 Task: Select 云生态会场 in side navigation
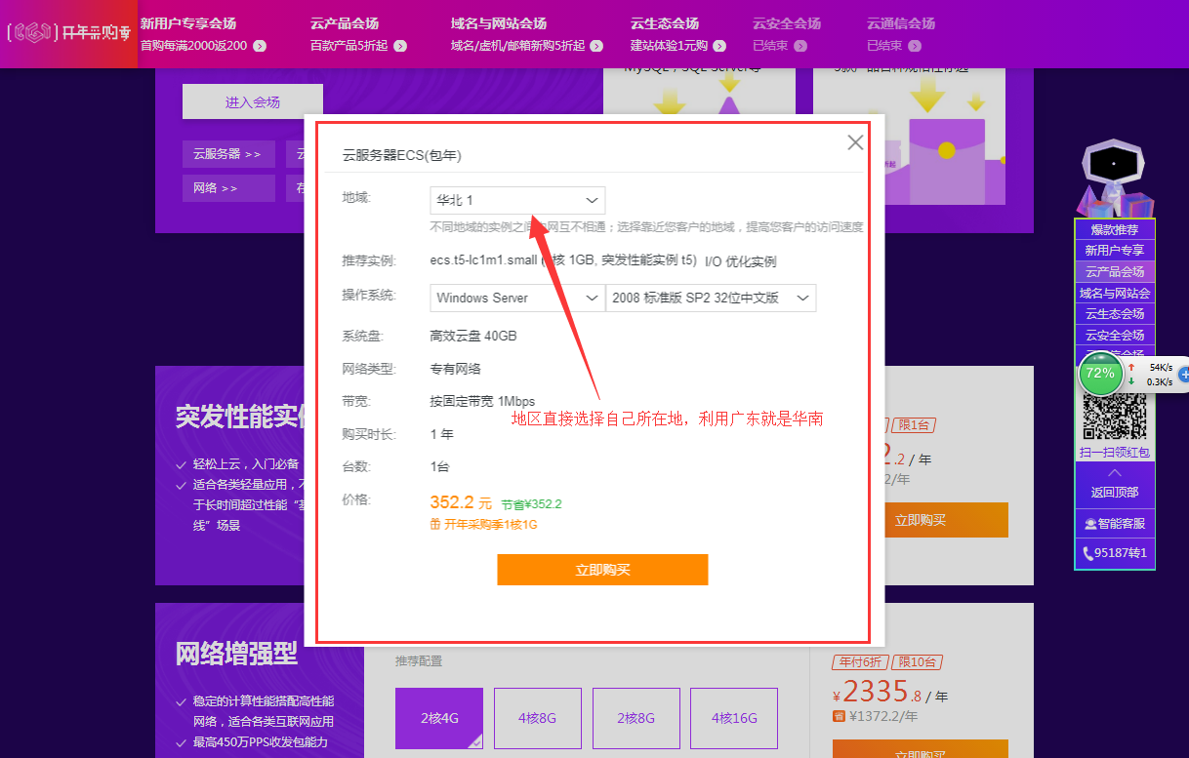coord(1115,314)
